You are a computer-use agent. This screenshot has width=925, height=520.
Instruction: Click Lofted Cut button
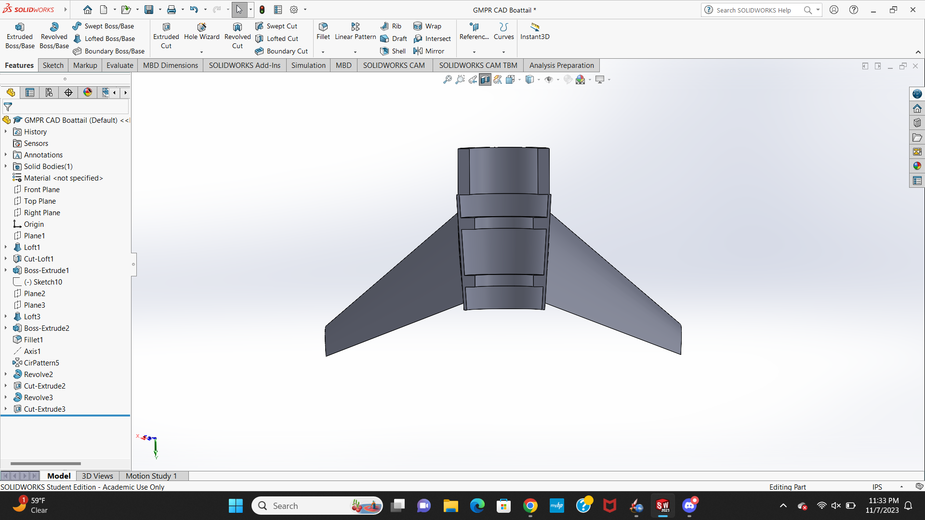(x=277, y=39)
